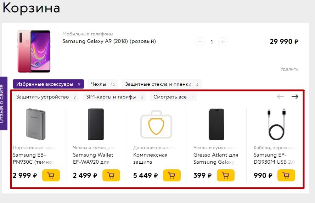The width and height of the screenshot is (315, 203).
Task: Increase Samsung Galaxy A9 quantity
Action: [x=223, y=42]
